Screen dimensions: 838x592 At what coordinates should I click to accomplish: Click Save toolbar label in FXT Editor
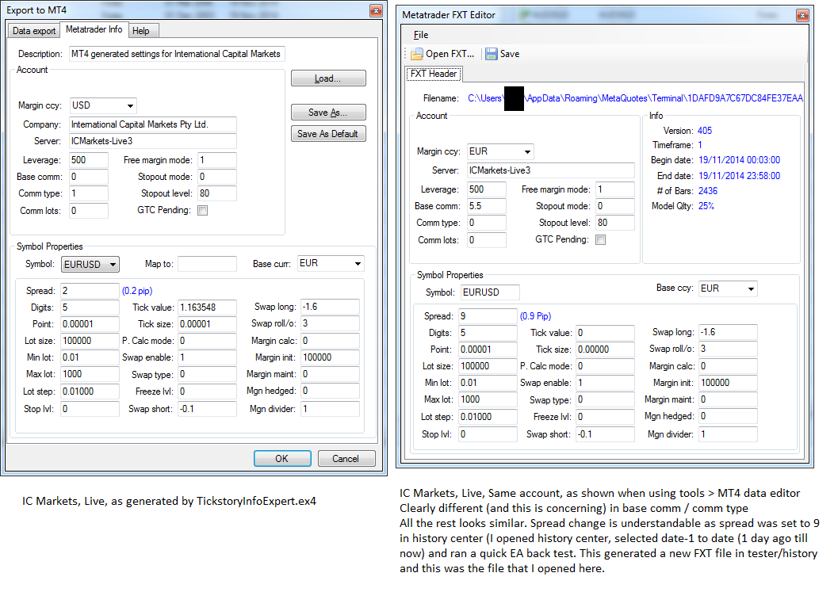click(510, 54)
